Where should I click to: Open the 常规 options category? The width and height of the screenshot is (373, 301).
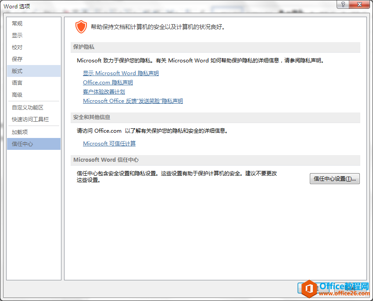coord(33,24)
